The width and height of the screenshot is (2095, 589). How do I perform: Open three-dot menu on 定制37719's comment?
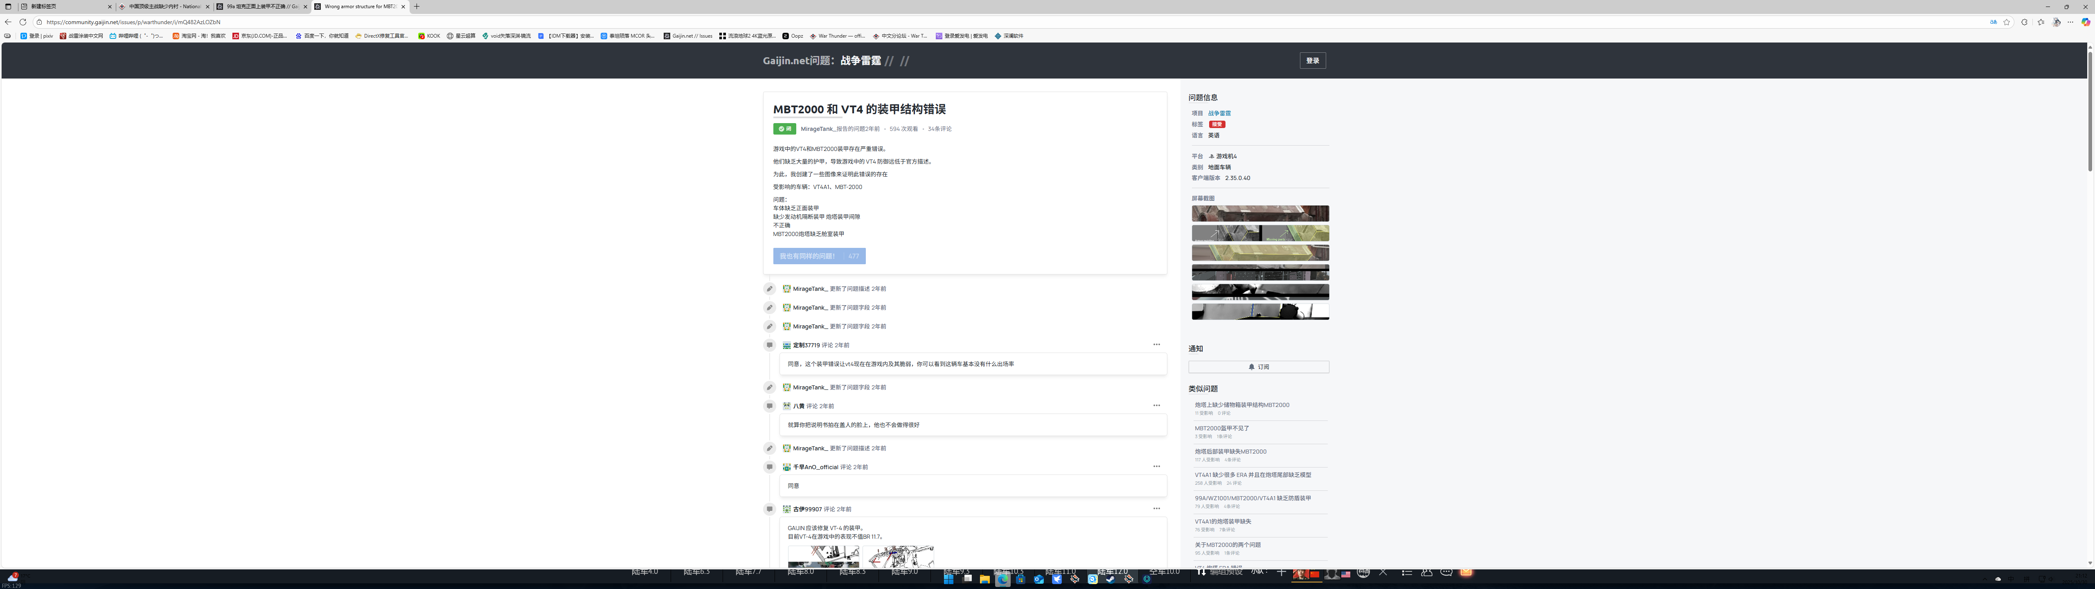[1156, 345]
